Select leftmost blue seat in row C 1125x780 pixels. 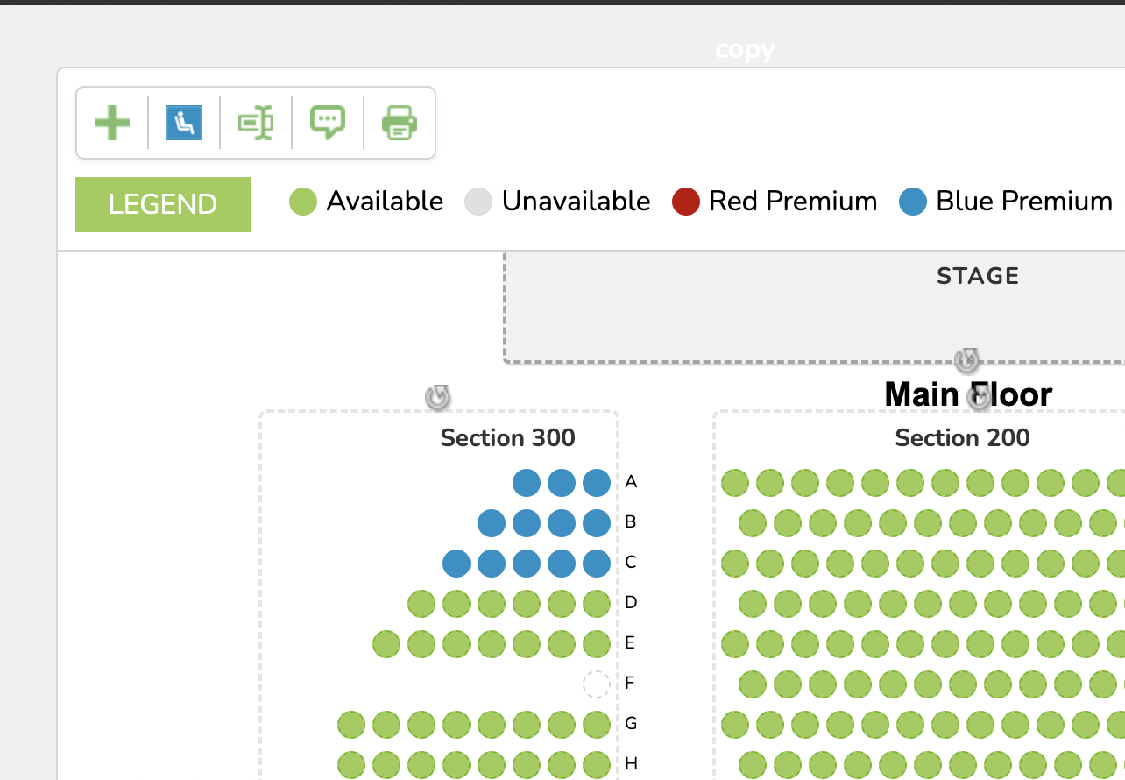[x=456, y=563]
